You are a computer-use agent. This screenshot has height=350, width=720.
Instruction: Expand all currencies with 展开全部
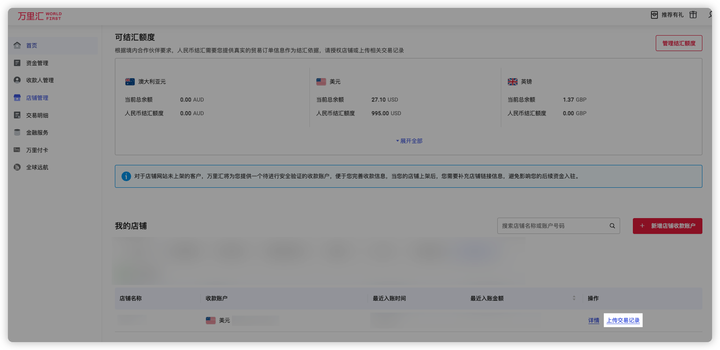(409, 141)
